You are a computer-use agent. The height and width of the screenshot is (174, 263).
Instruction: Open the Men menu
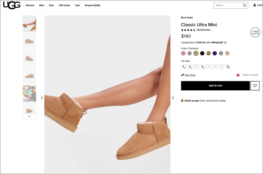click(x=42, y=5)
